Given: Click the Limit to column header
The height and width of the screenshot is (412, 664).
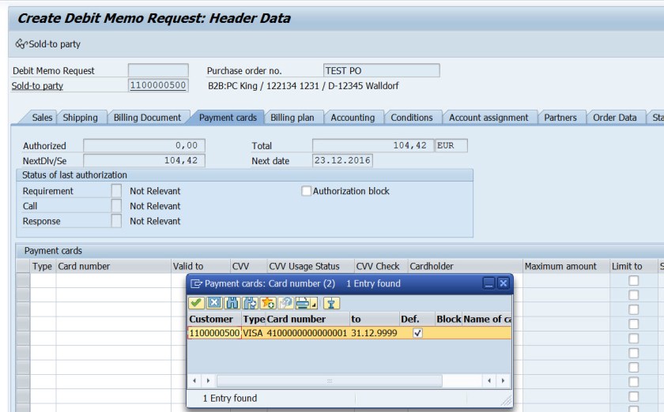Looking at the screenshot, I should pyautogui.click(x=633, y=266).
